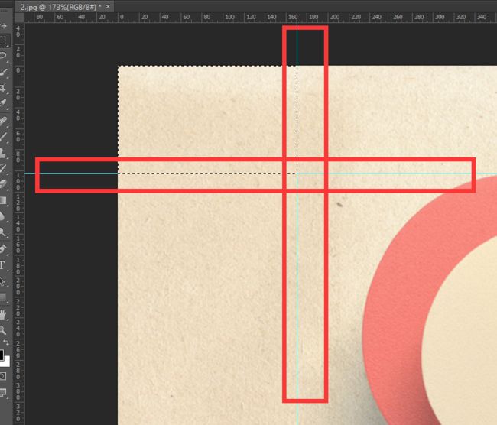Screen dimensions: 497x425
Task: Select the Dodge tool
Action: 4,232
